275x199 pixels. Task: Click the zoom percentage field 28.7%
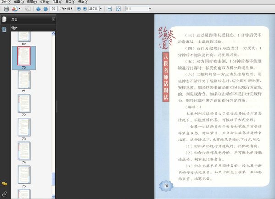click(94, 9)
